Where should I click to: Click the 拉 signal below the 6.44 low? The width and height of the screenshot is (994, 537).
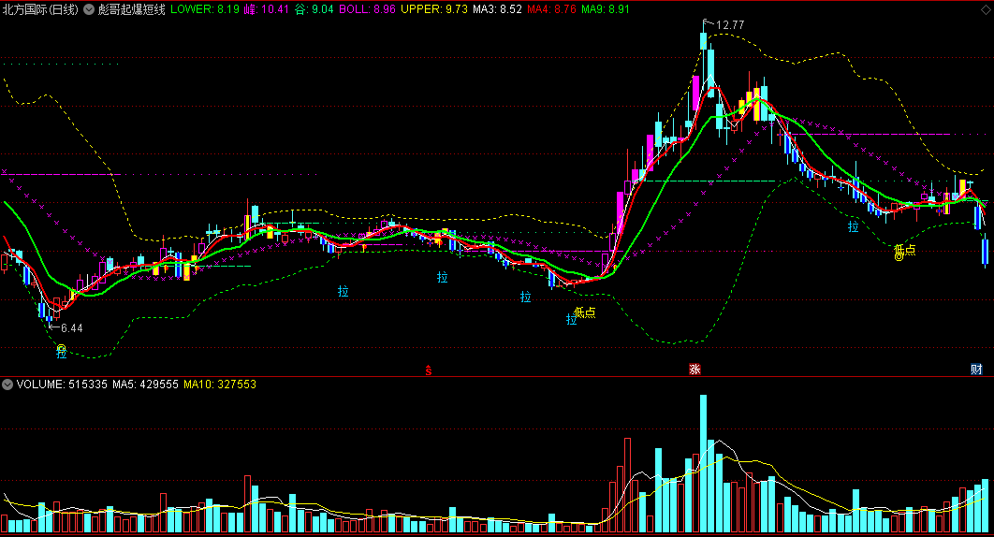click(62, 353)
